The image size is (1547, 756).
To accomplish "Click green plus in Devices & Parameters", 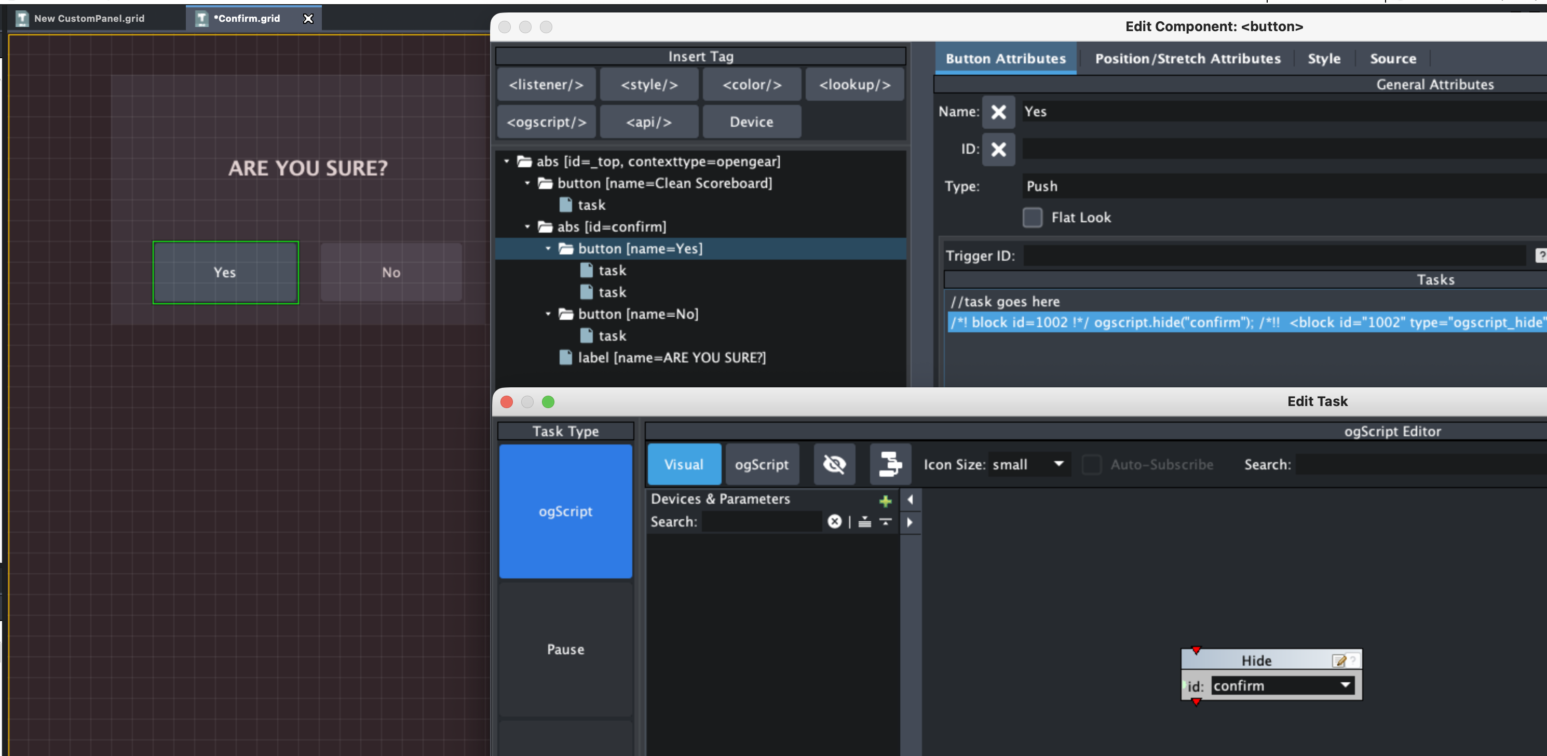I will 885,501.
